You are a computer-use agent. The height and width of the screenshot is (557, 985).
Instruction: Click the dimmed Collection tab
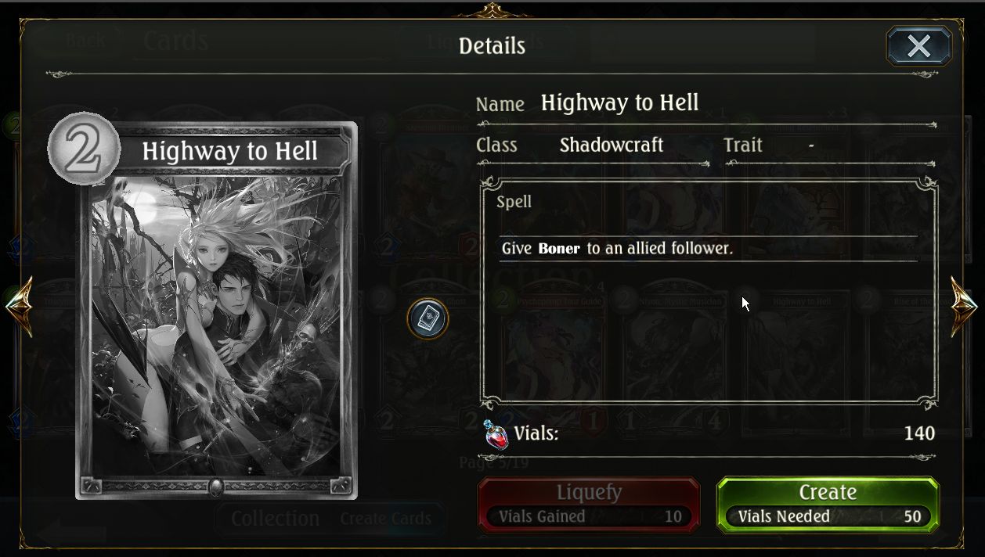(275, 519)
